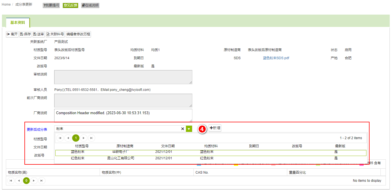Go to last page in dropdown pager
The height and width of the screenshot is (193, 392).
pos(92,138)
